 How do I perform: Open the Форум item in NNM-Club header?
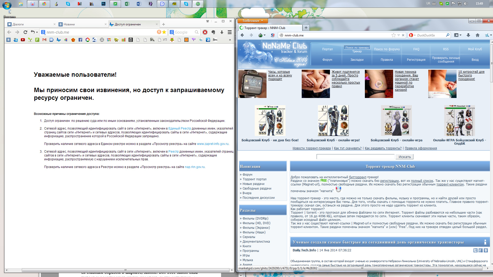point(327,60)
